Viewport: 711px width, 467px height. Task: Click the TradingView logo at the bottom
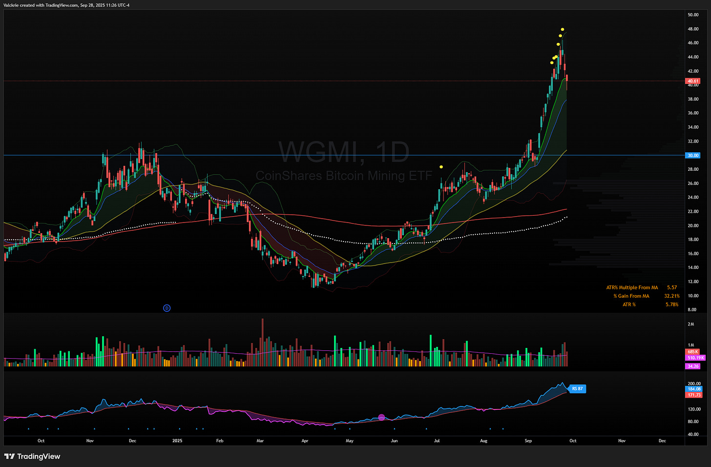point(32,456)
